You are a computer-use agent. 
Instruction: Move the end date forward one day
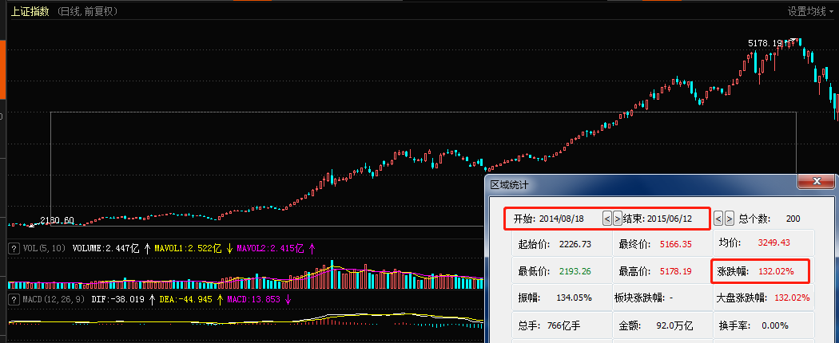click(729, 218)
